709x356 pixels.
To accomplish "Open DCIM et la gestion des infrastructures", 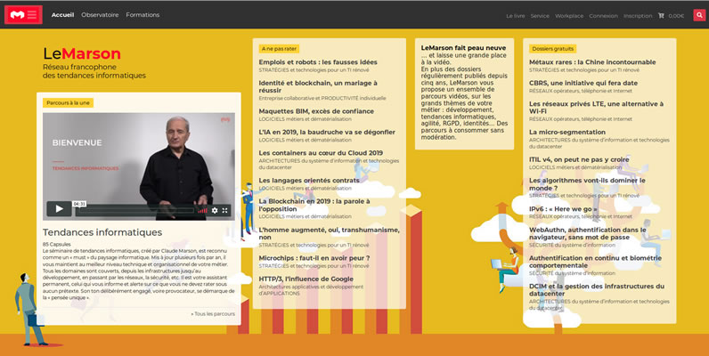I will (597, 290).
